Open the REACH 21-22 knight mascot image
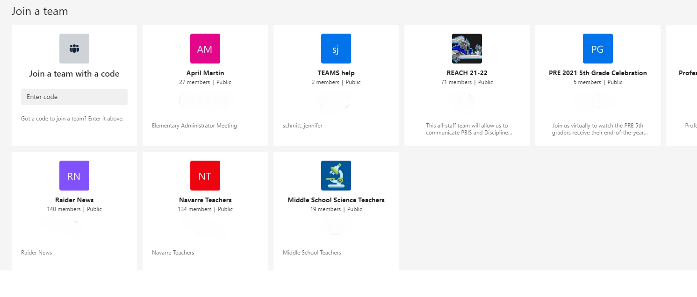 [467, 49]
